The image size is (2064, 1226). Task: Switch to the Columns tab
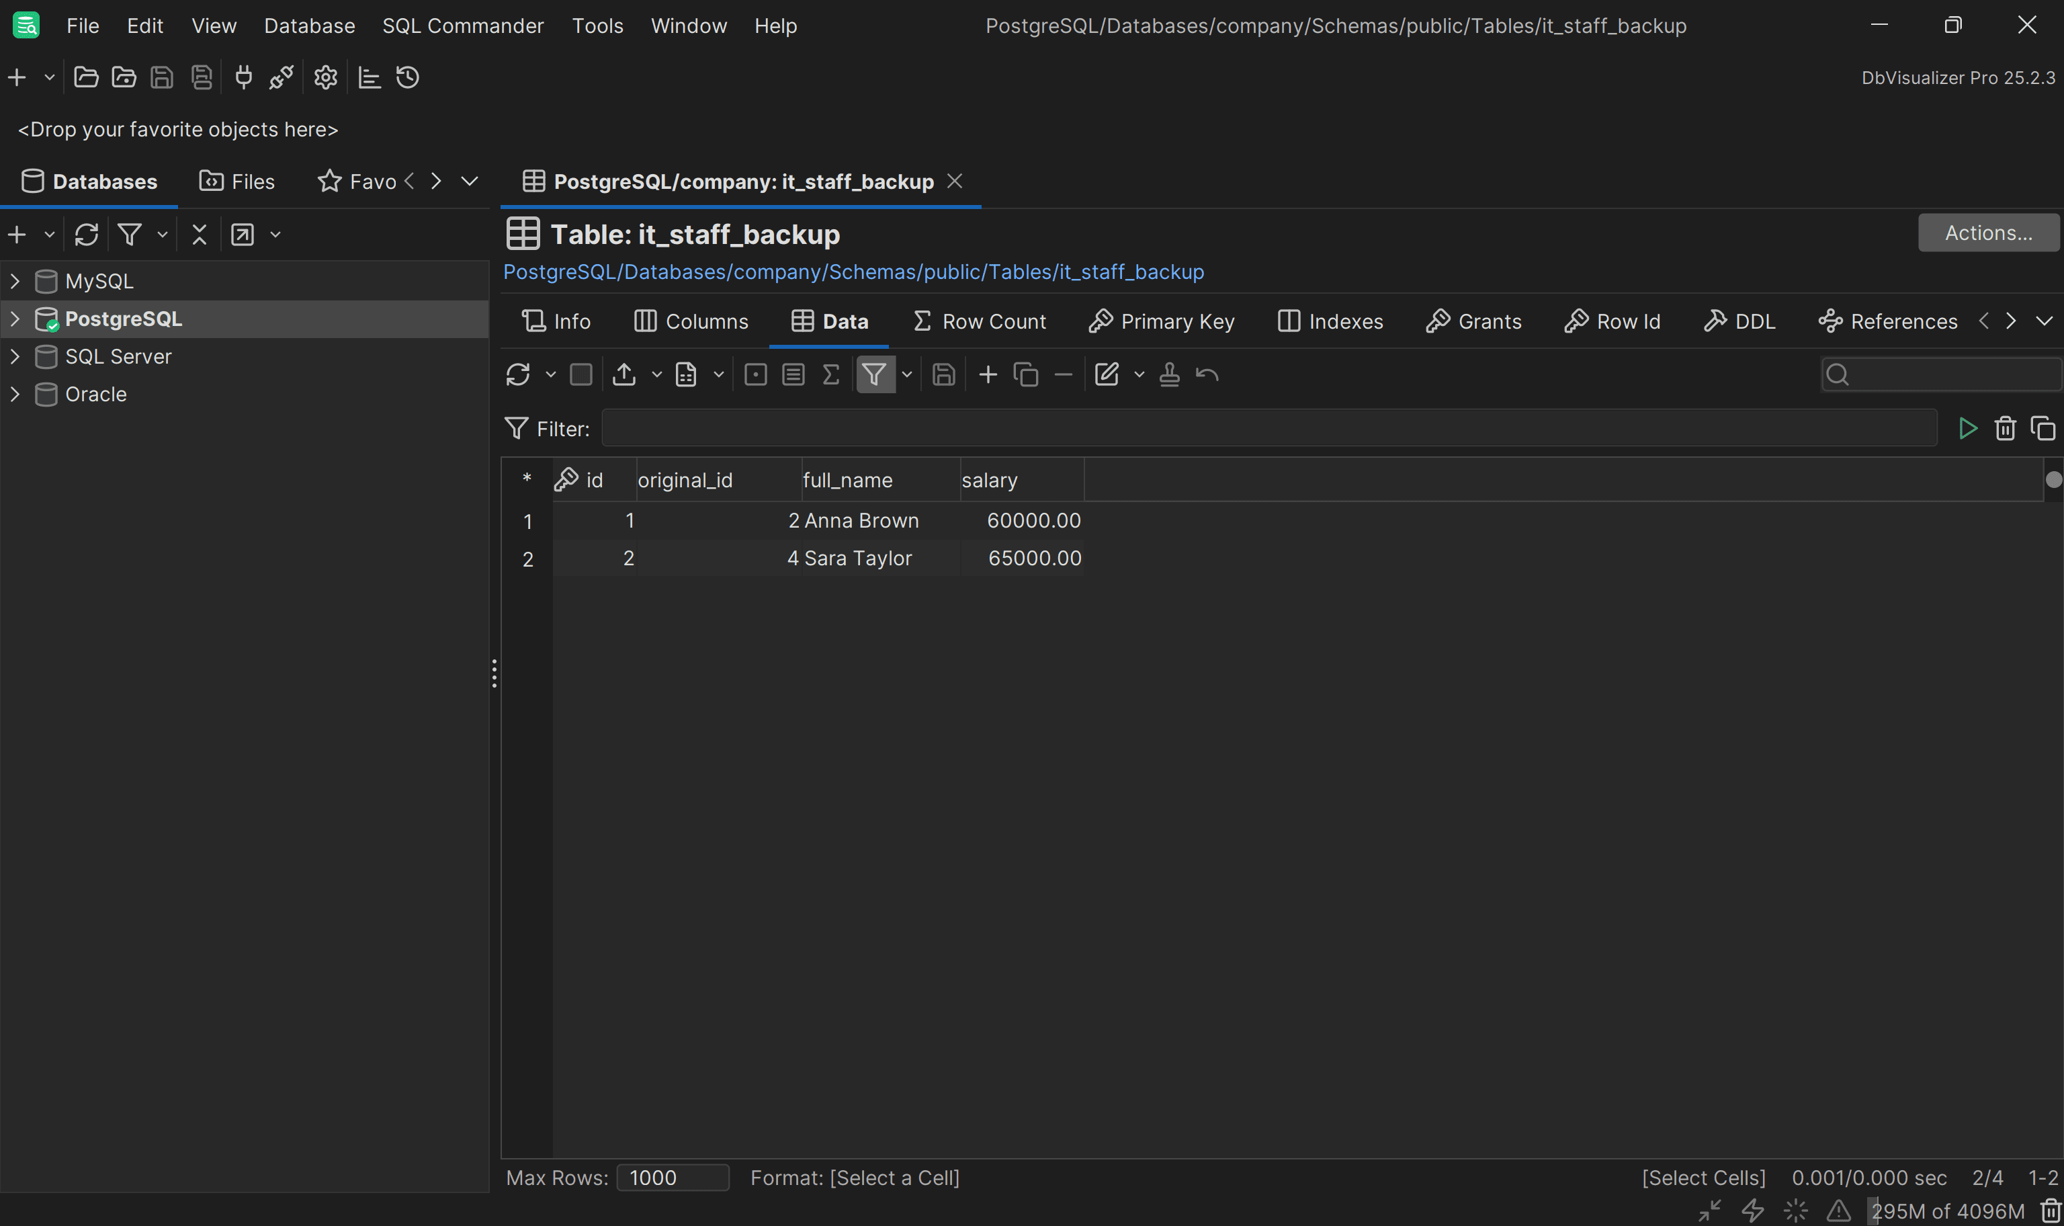click(x=691, y=321)
